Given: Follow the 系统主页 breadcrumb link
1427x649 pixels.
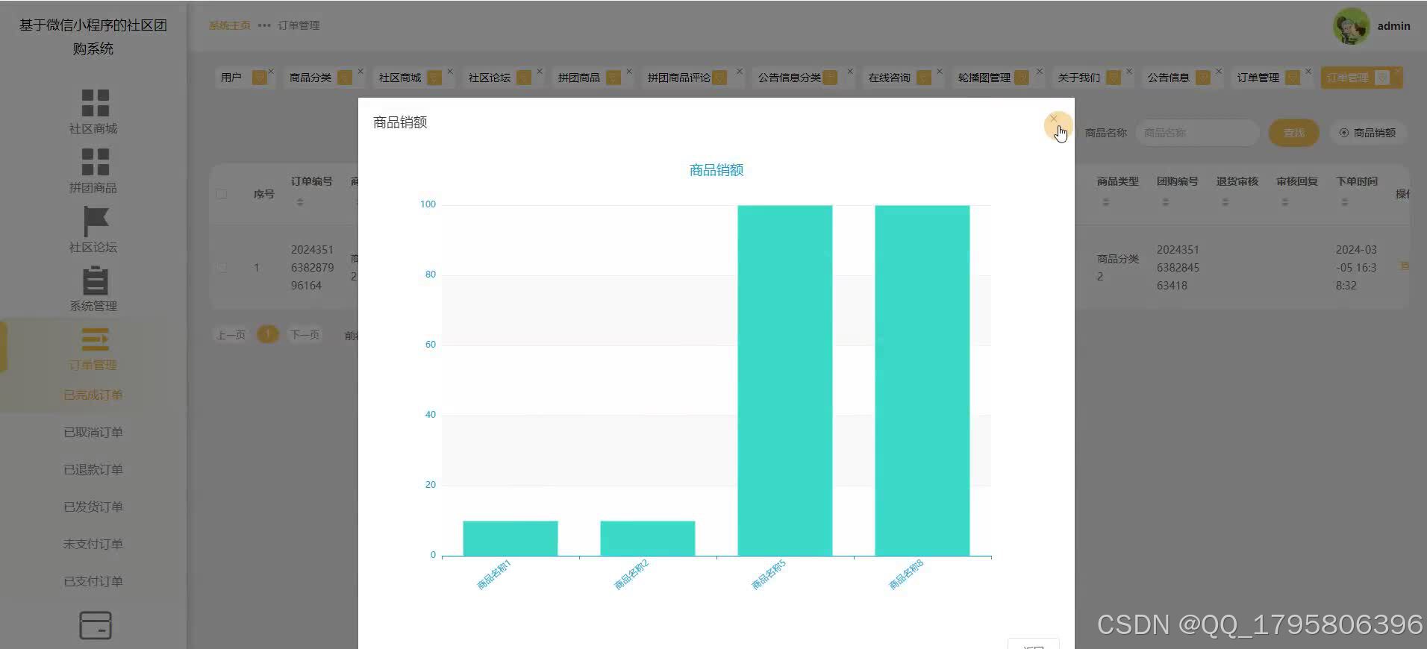Looking at the screenshot, I should coord(229,25).
